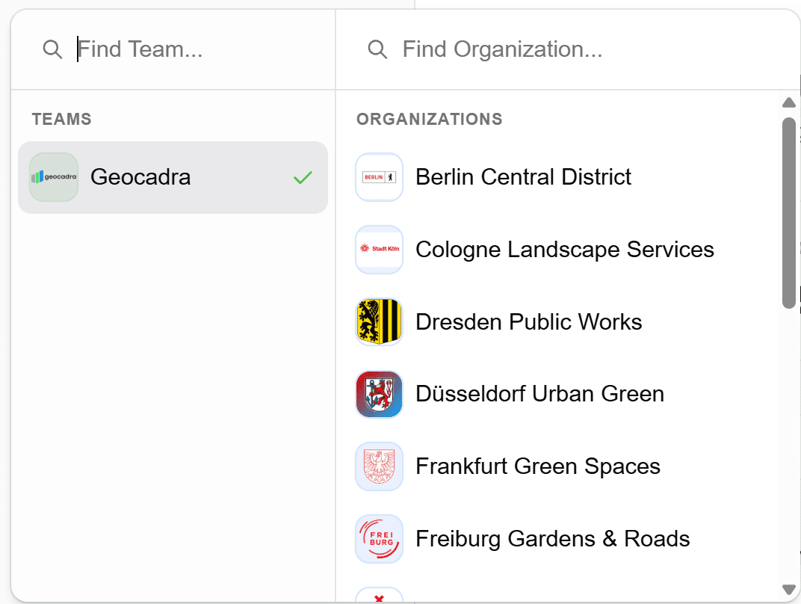Click the magnifier icon in Find Team field
This screenshot has width=801, height=604.
[52, 49]
